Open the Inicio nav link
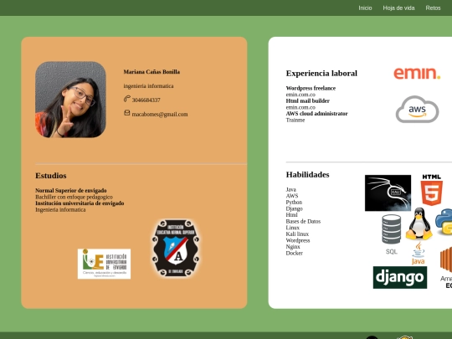The image size is (452, 339). [x=365, y=8]
